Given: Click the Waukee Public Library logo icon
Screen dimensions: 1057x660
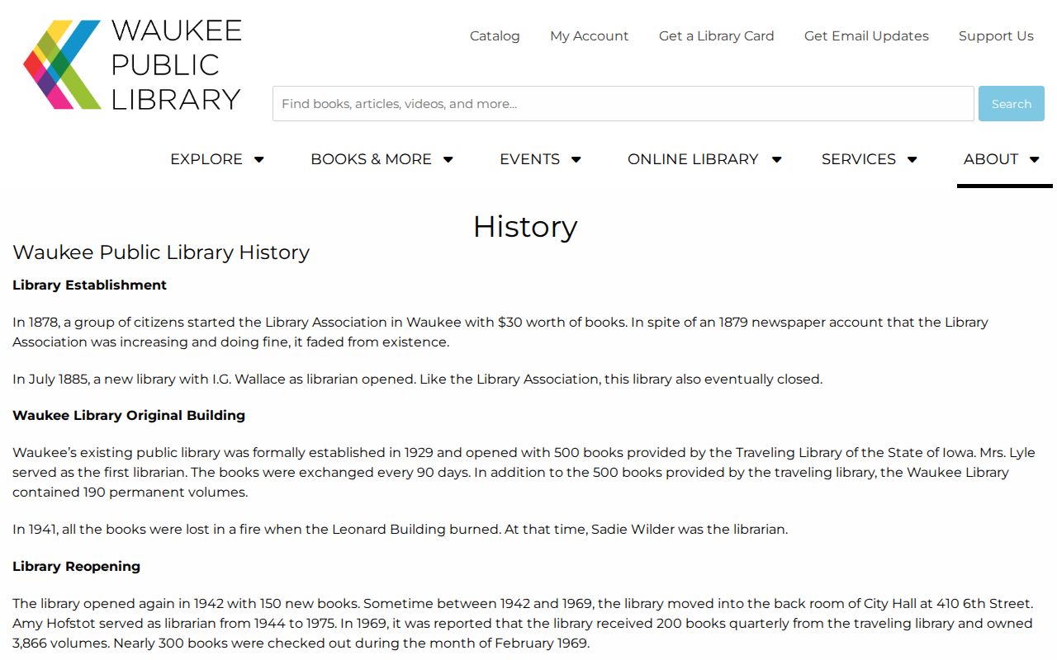Looking at the screenshot, I should tap(62, 64).
